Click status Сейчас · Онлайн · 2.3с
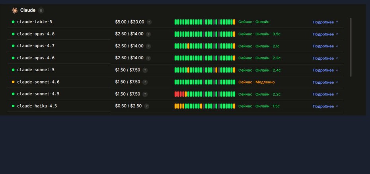This screenshot has height=174, width=370. point(259,58)
